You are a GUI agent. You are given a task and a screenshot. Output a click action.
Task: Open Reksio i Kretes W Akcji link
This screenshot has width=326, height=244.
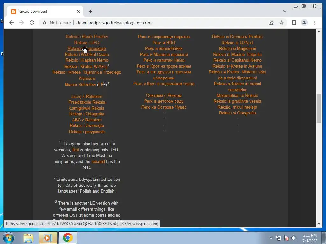tap(86, 67)
